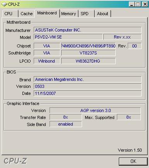Open the Cache tab
This screenshot has width=149, height=168.
click(27, 14)
